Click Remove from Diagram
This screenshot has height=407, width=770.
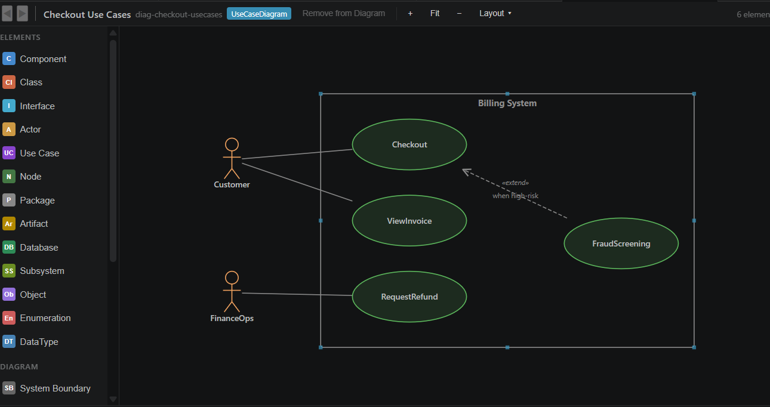[343, 13]
